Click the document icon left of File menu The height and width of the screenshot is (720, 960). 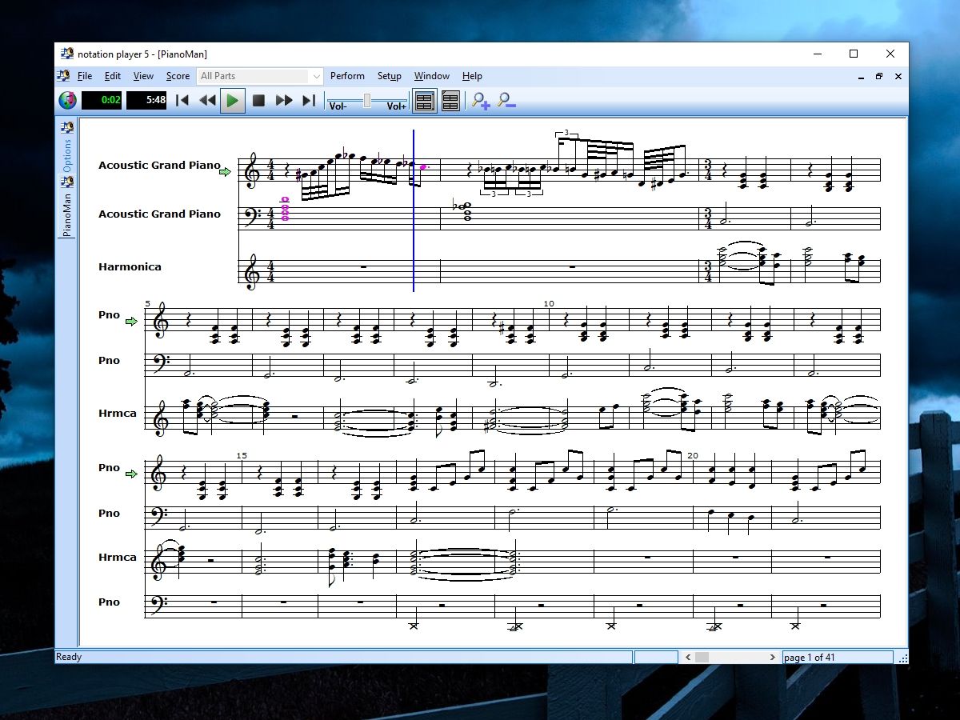[64, 76]
